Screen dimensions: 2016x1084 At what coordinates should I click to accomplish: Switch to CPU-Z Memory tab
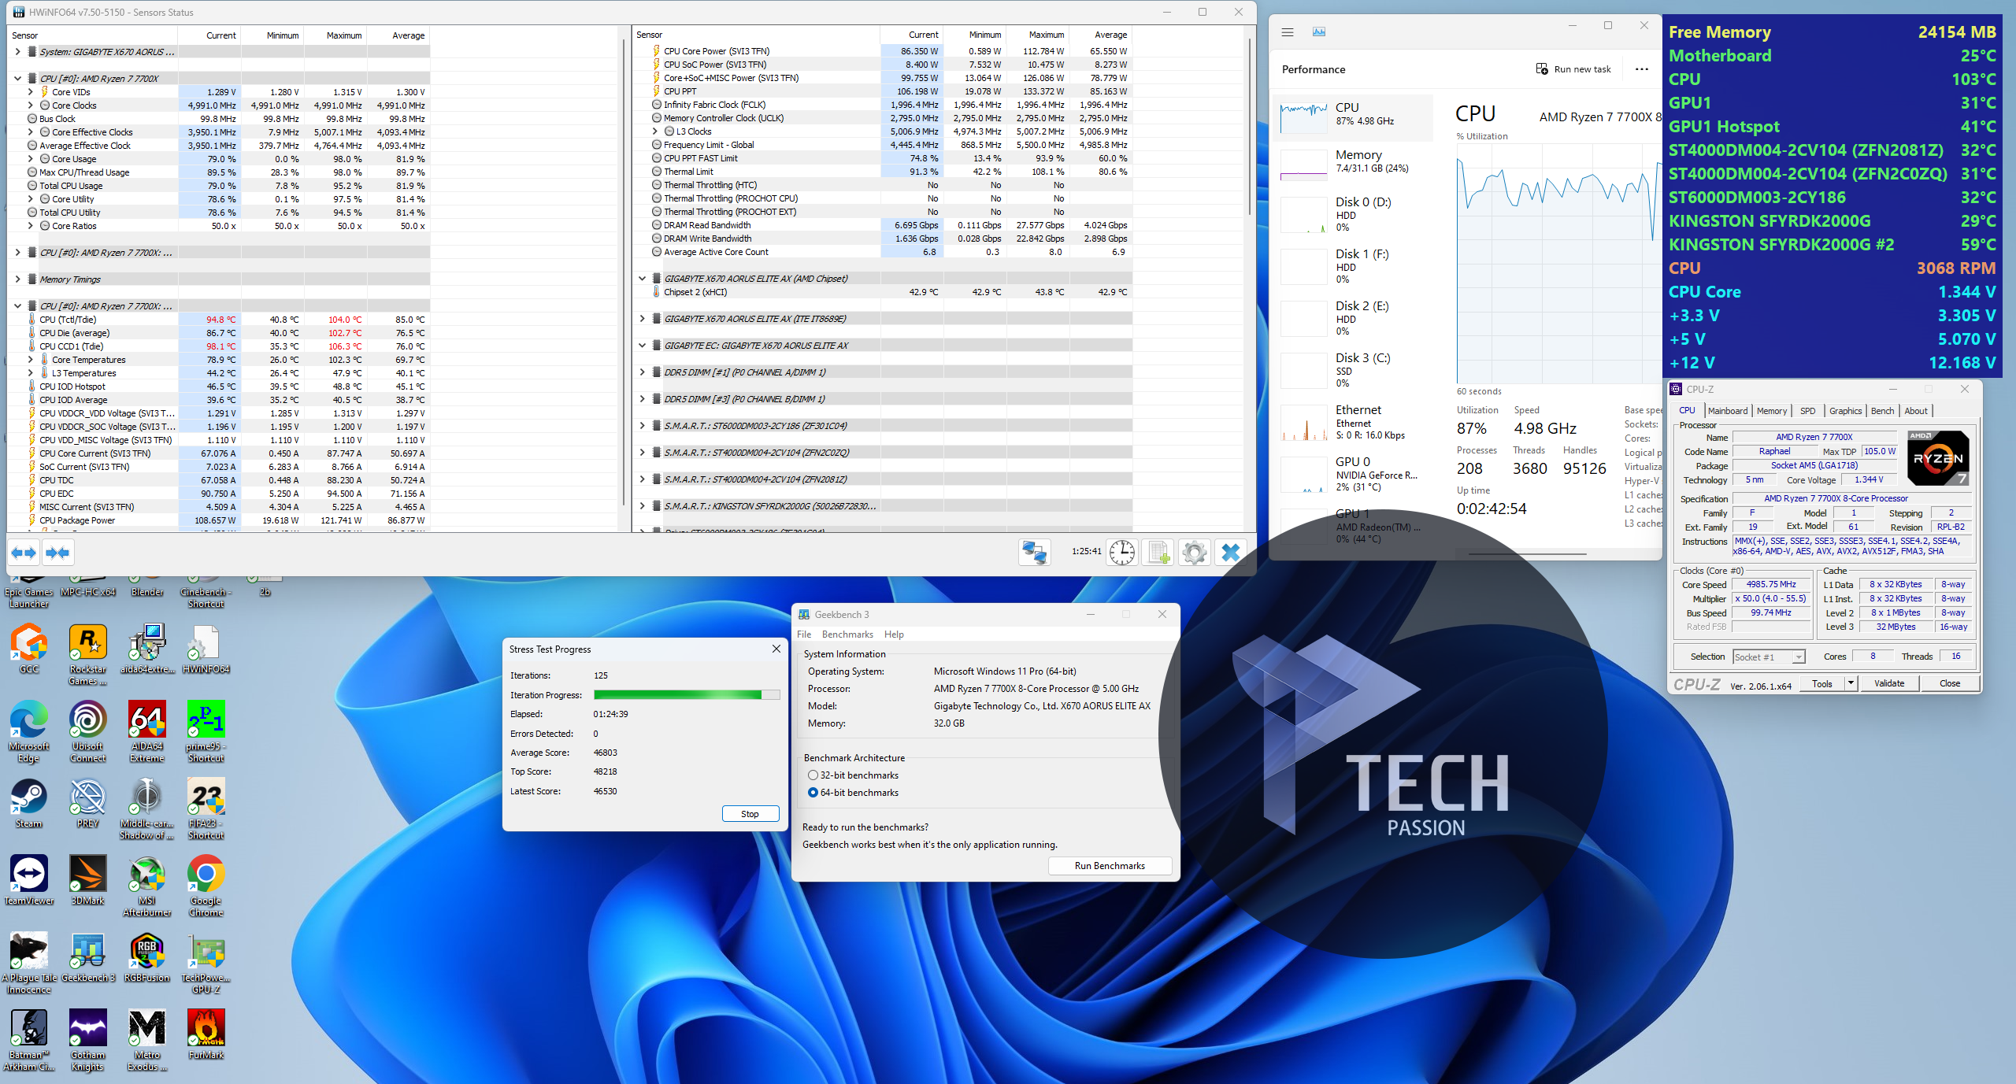1771,411
